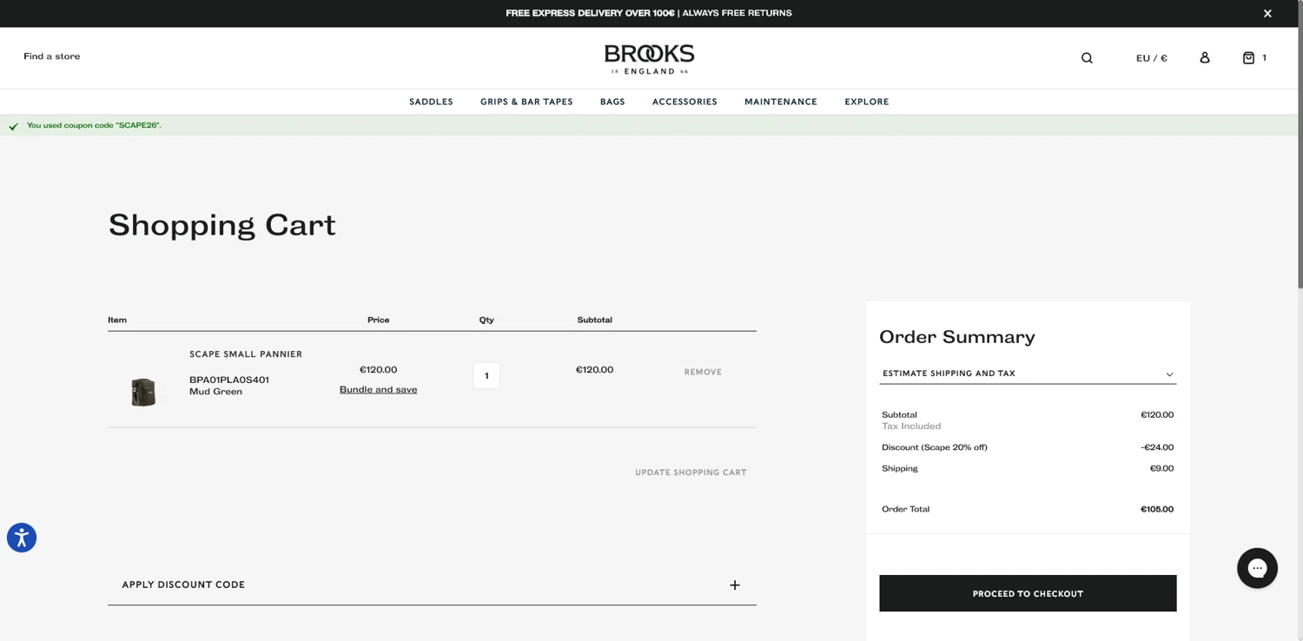Image resolution: width=1303 pixels, height=641 pixels.
Task: Click the Qty column header
Action: (486, 320)
